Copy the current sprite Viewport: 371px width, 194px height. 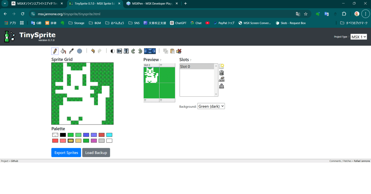[x=166, y=51]
